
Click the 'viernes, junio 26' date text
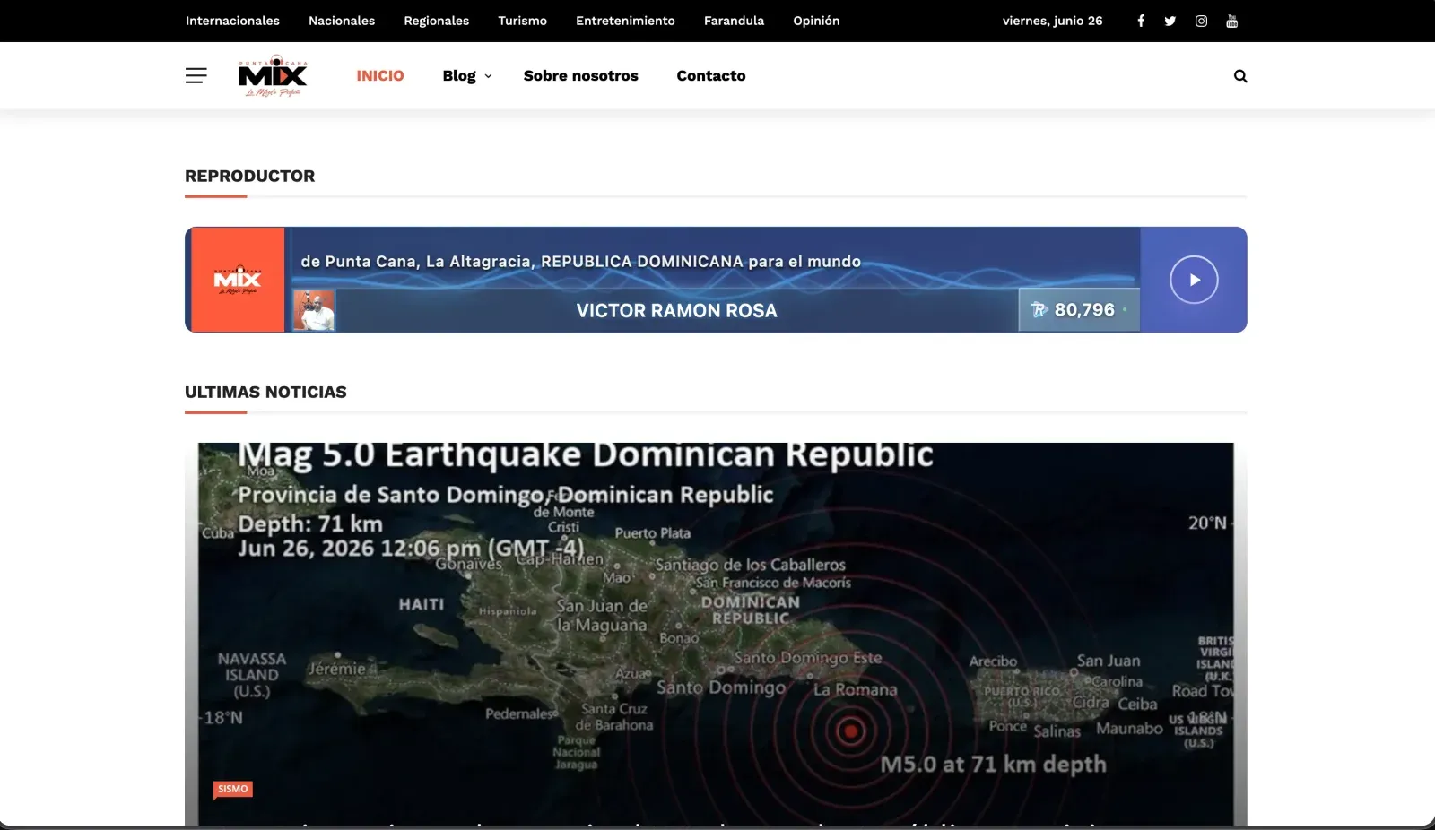(1052, 21)
